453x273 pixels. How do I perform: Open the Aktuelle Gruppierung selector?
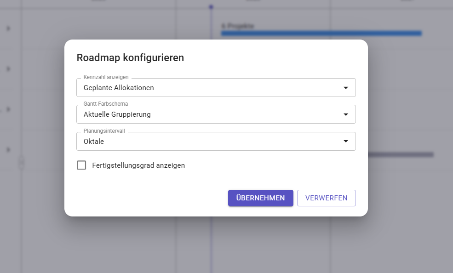click(216, 114)
